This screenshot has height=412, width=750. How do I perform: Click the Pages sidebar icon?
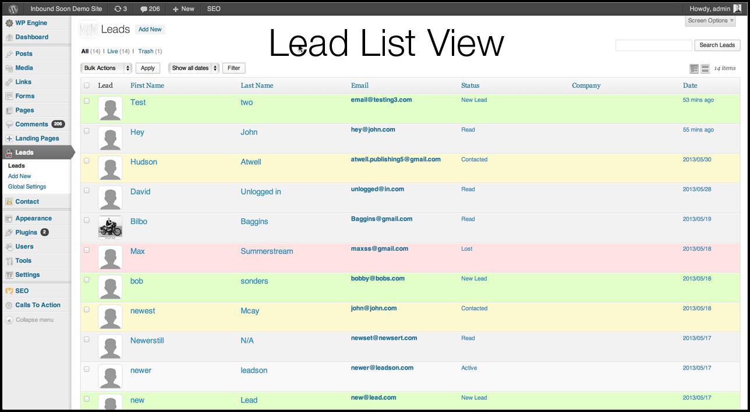[x=9, y=111]
